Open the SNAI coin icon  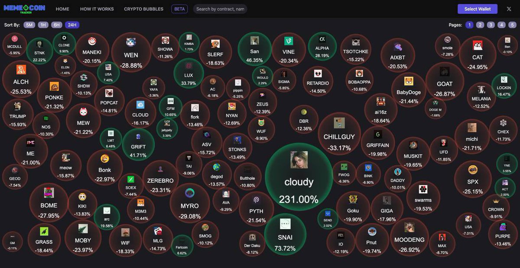285,224
